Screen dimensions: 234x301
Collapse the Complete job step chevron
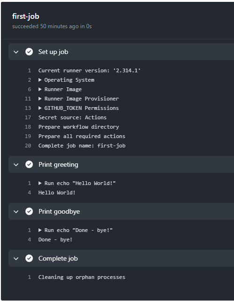[x=16, y=258]
